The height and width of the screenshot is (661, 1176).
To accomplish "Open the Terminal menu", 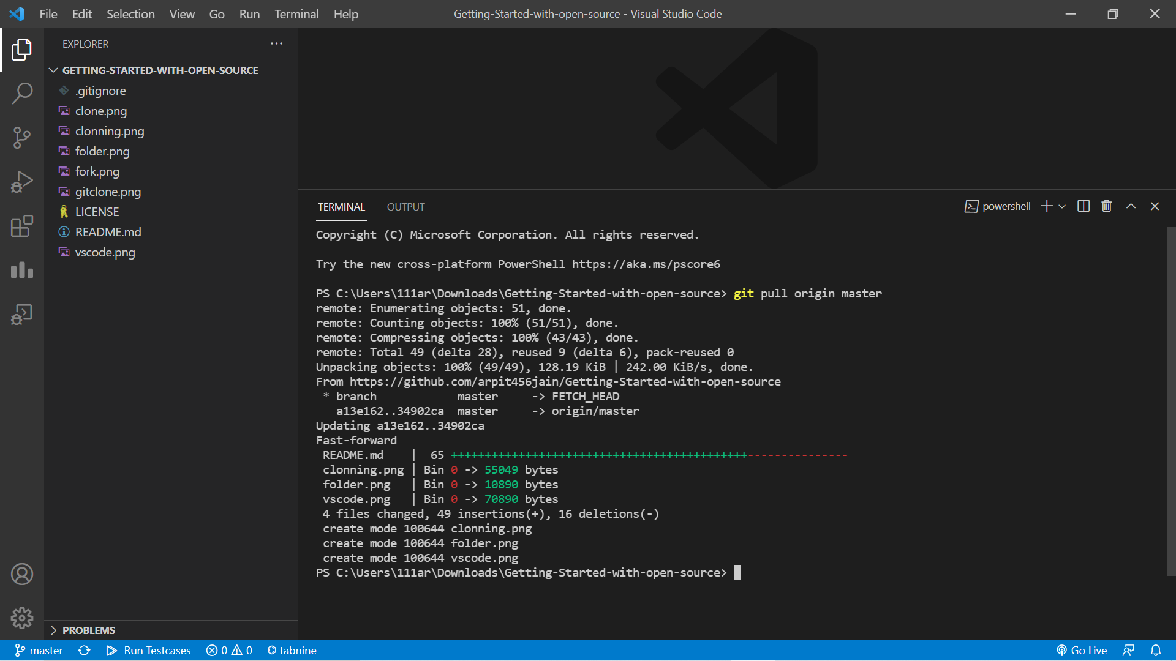I will (x=296, y=14).
